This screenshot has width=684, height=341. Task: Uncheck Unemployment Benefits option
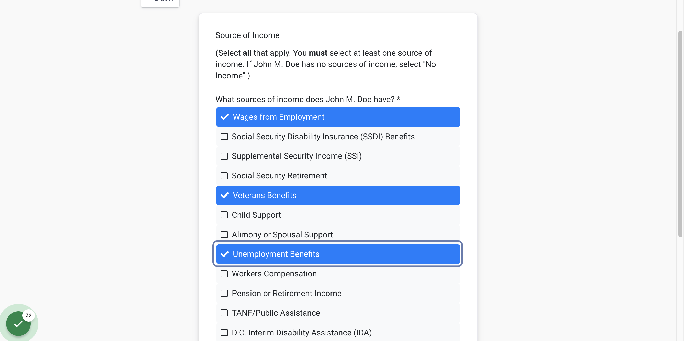click(338, 254)
